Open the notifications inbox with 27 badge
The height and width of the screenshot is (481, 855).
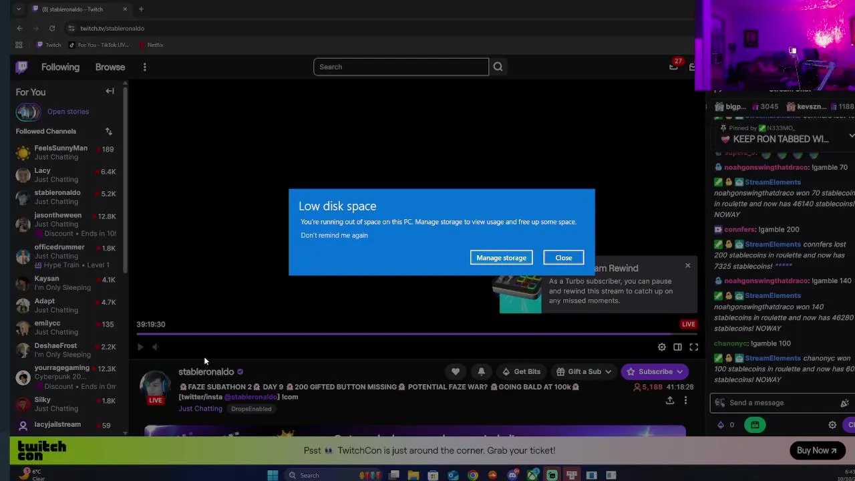[x=674, y=65]
